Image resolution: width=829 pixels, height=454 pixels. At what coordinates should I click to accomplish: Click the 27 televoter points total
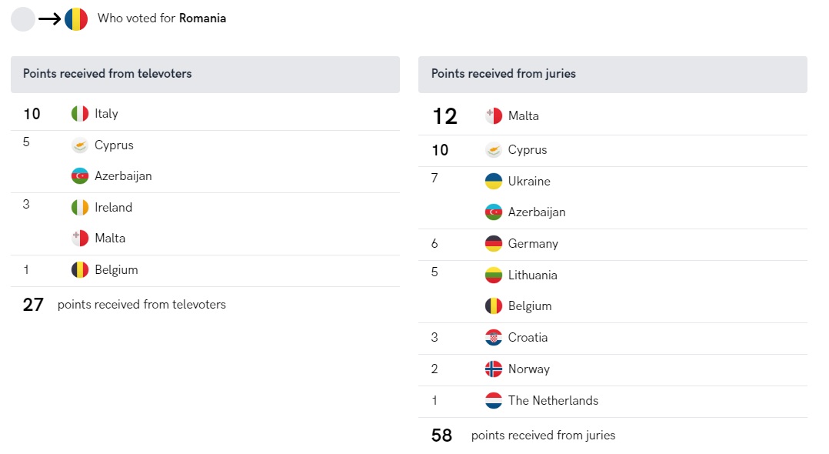[33, 305]
